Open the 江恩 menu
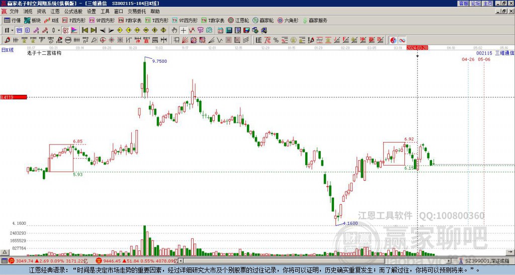 (55, 11)
